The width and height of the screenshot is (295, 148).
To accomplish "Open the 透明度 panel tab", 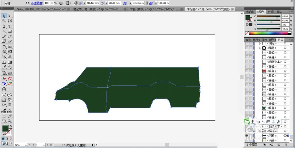I will (250, 12).
